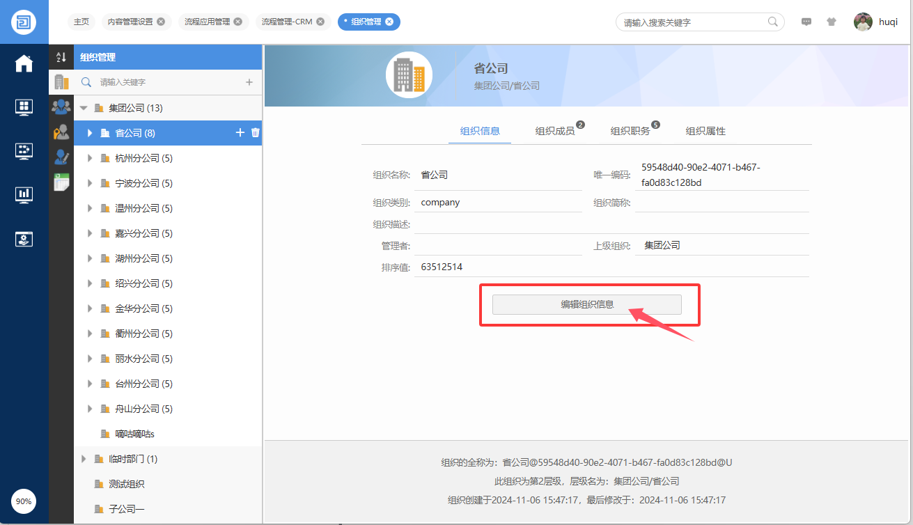Select the green spreadsheet icon in side panel
The image size is (913, 525).
click(62, 182)
